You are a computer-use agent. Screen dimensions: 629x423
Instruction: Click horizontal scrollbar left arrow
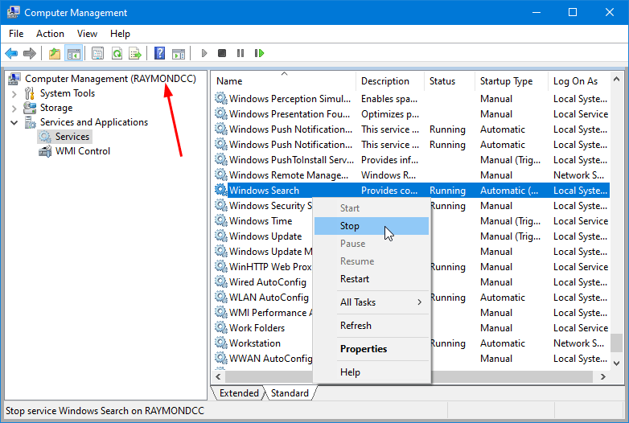[218, 376]
